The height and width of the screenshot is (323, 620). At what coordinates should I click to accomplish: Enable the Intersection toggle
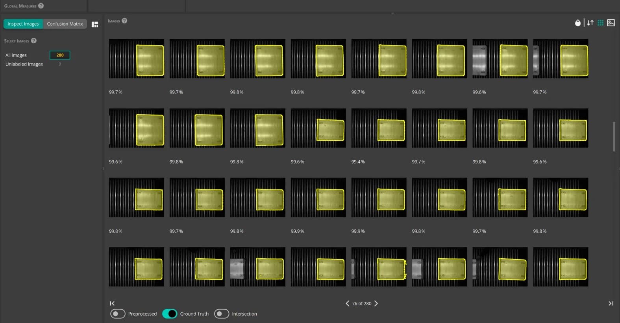click(222, 314)
